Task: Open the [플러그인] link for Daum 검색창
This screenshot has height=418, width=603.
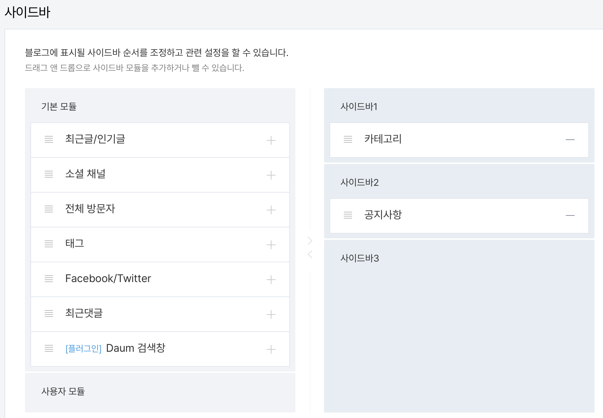Action: [82, 349]
